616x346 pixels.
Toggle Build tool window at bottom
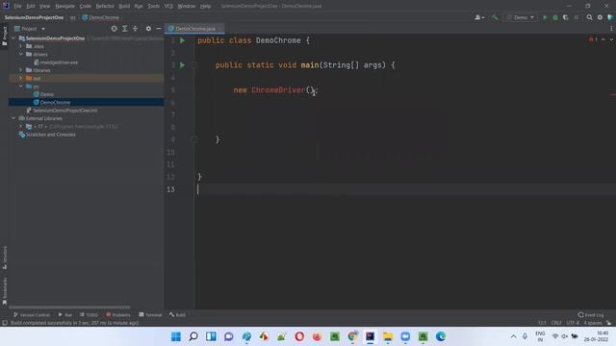pos(177,315)
